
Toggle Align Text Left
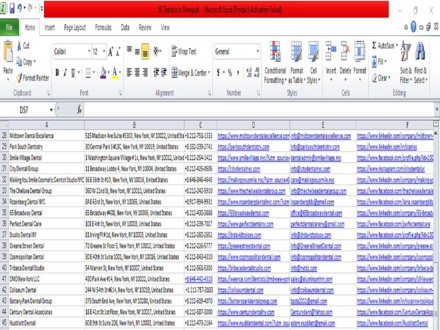click(x=129, y=73)
